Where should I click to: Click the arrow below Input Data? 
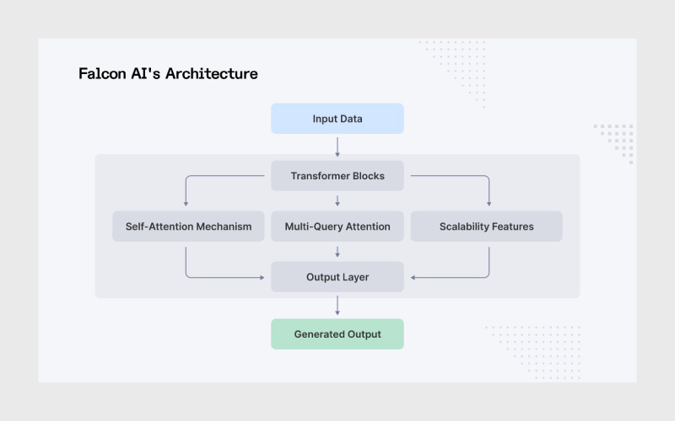(337, 147)
